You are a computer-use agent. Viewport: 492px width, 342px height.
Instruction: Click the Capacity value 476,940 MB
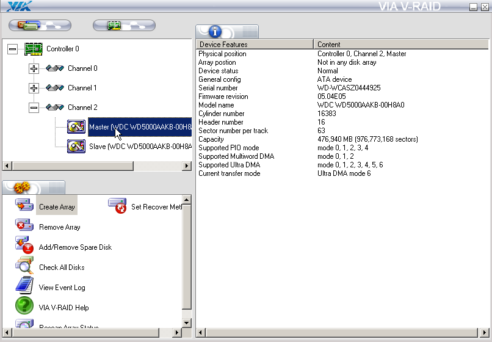(x=367, y=139)
